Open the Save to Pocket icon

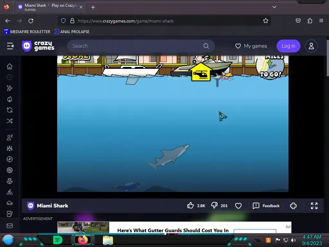click(298, 21)
